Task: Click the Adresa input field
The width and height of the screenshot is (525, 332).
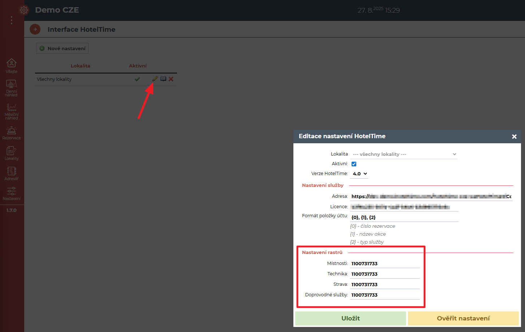Action: pyautogui.click(x=431, y=196)
